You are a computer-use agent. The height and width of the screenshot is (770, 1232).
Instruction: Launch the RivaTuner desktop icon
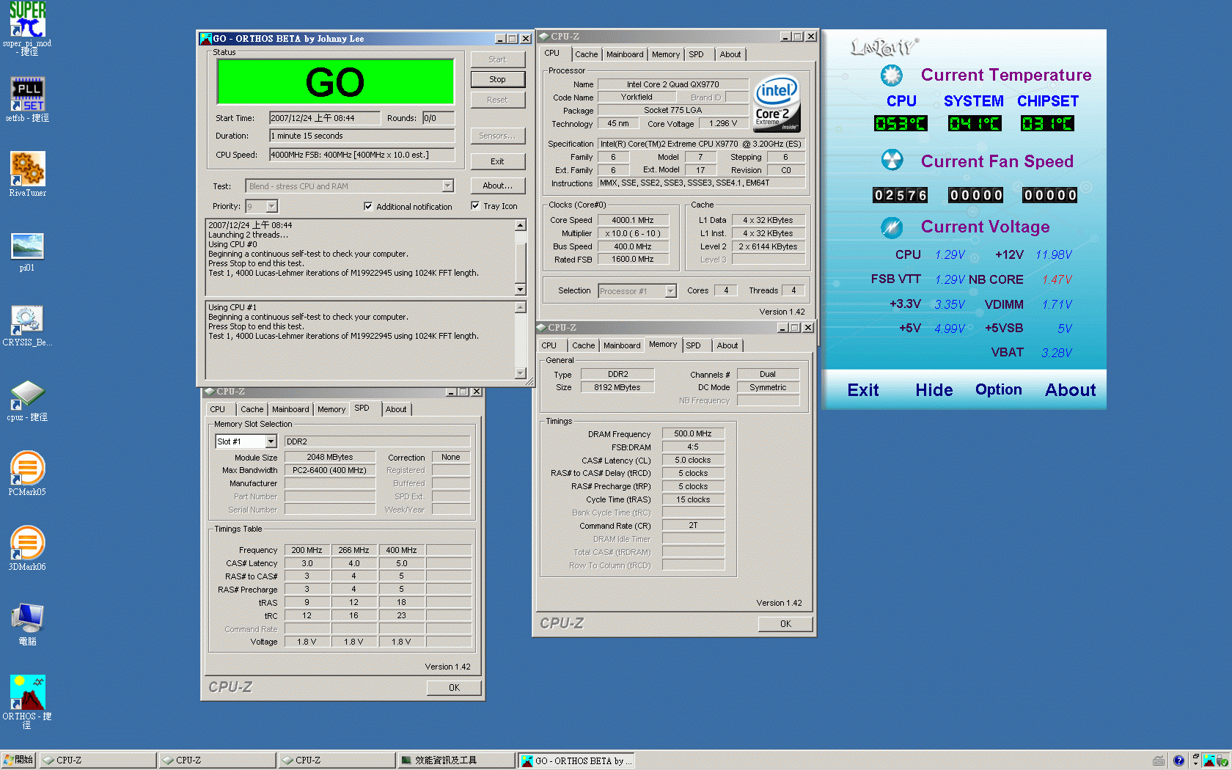click(x=27, y=175)
